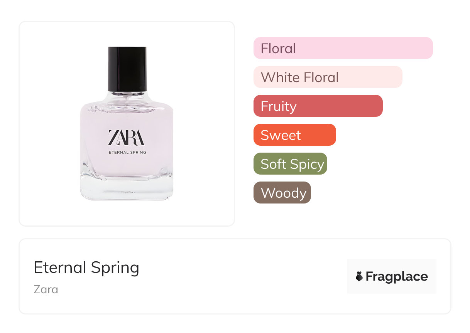Select the White Floral accord bar
The width and height of the screenshot is (470, 333).
click(x=328, y=77)
